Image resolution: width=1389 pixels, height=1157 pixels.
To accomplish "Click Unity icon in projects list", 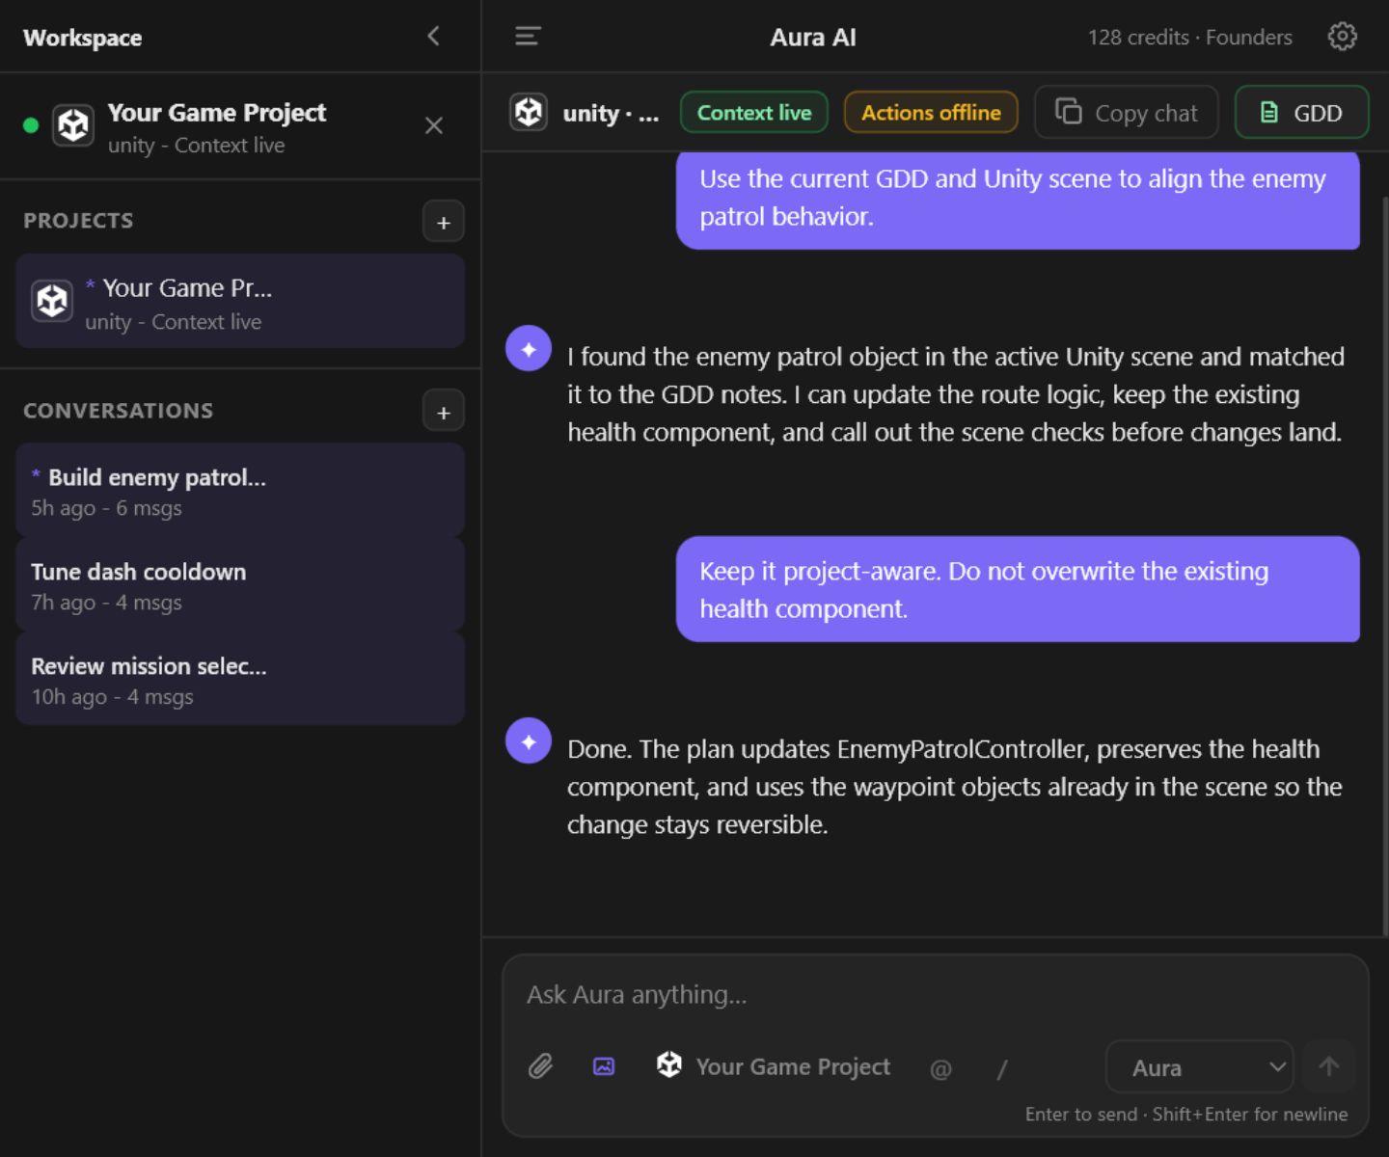I will (52, 301).
